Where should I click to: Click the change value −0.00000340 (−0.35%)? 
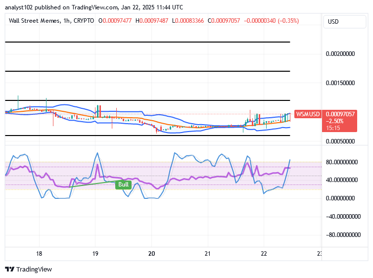(x=271, y=21)
